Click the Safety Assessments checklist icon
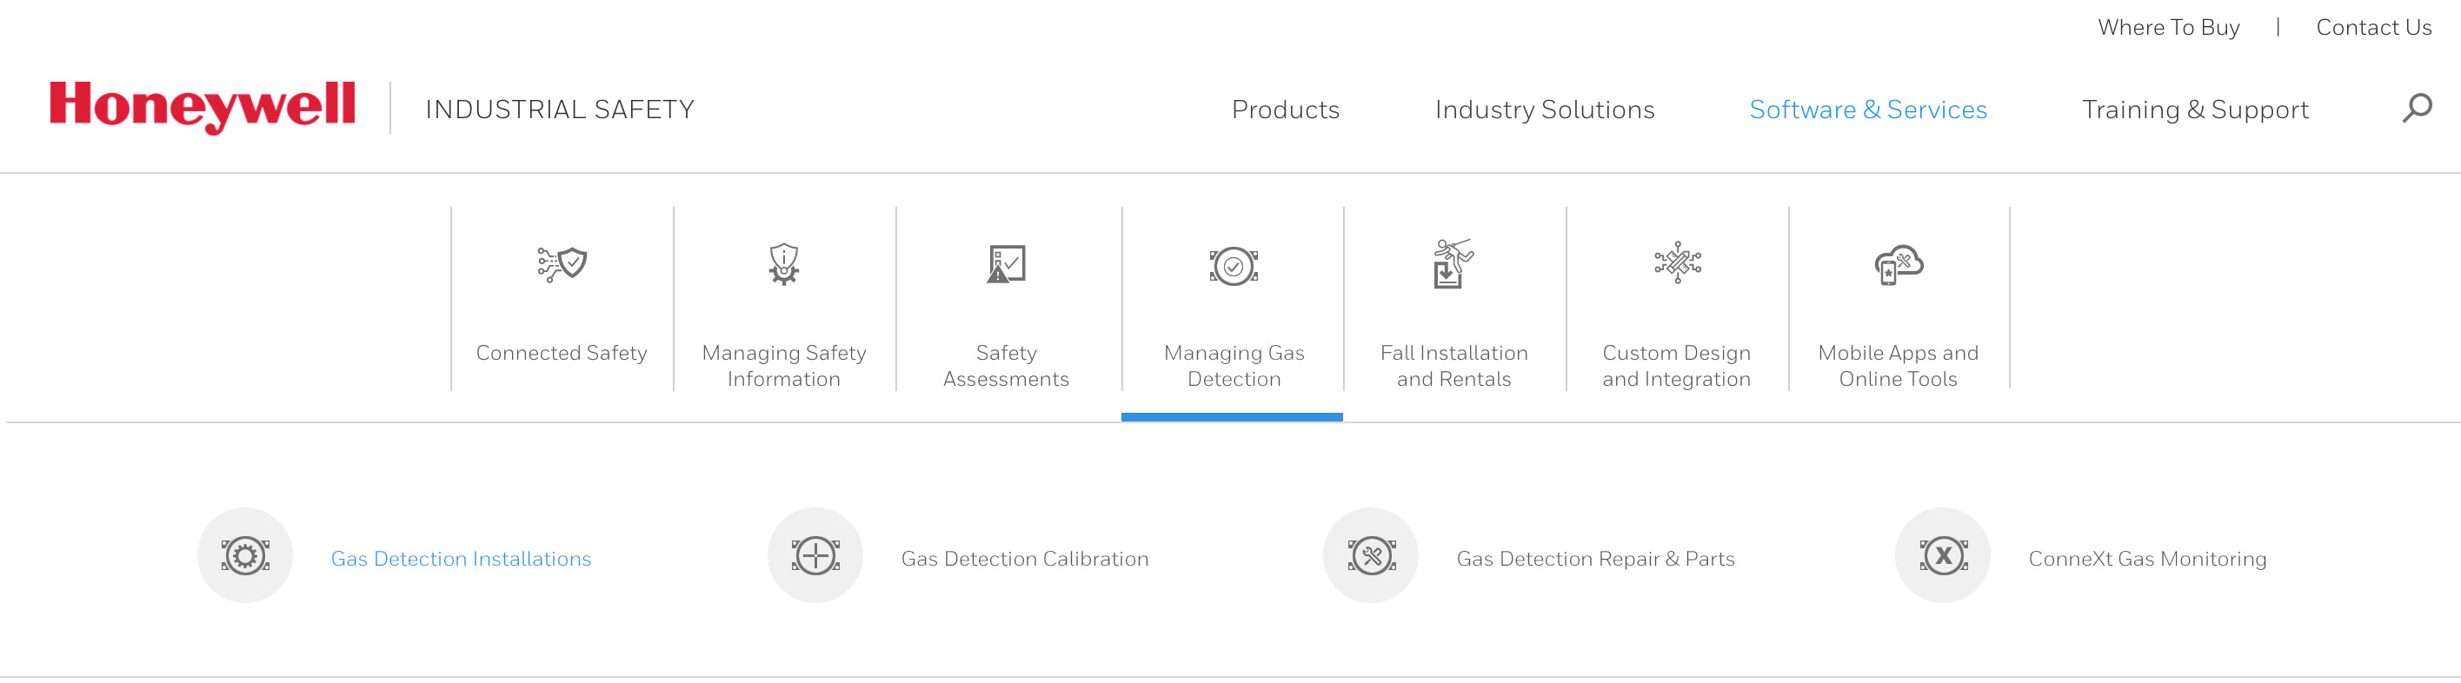 coord(1005,263)
